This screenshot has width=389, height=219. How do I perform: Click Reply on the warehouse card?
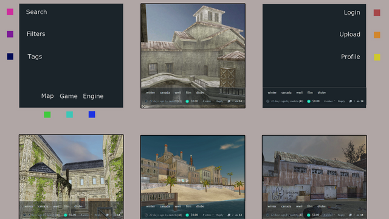(341, 215)
